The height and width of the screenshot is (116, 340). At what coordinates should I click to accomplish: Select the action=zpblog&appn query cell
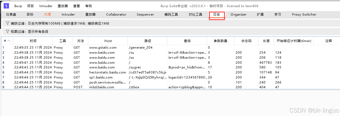pyautogui.click(x=187, y=87)
